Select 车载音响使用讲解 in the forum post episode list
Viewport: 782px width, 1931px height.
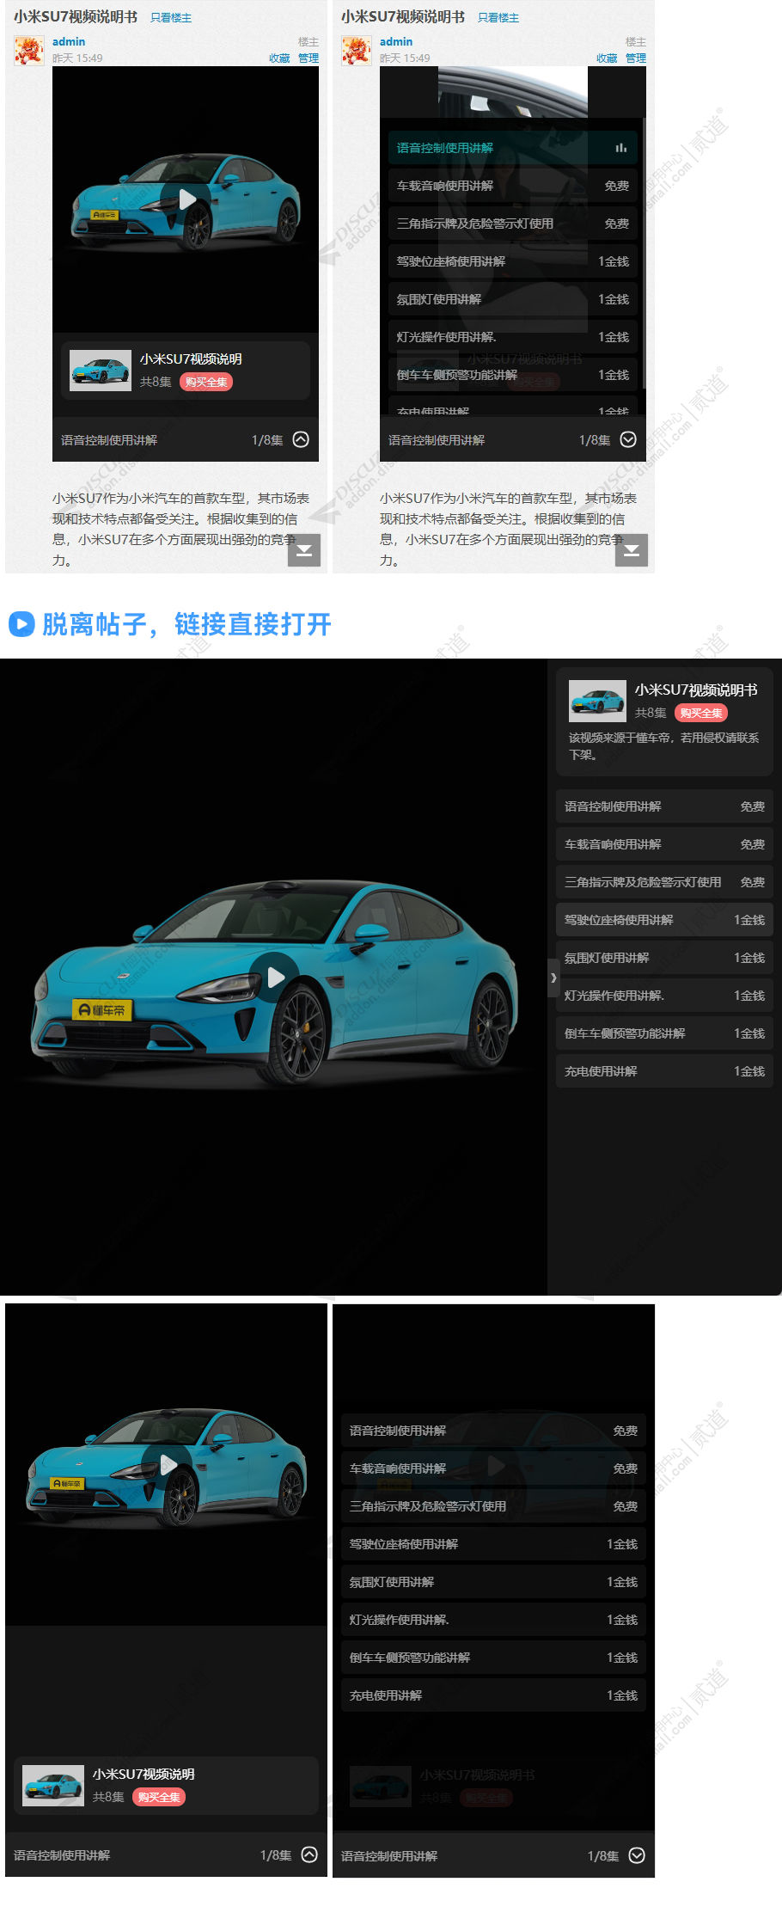[513, 186]
